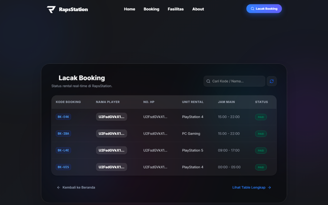Select booking code BK-L4E
Viewport: 328px width, 205px height.
click(x=63, y=150)
